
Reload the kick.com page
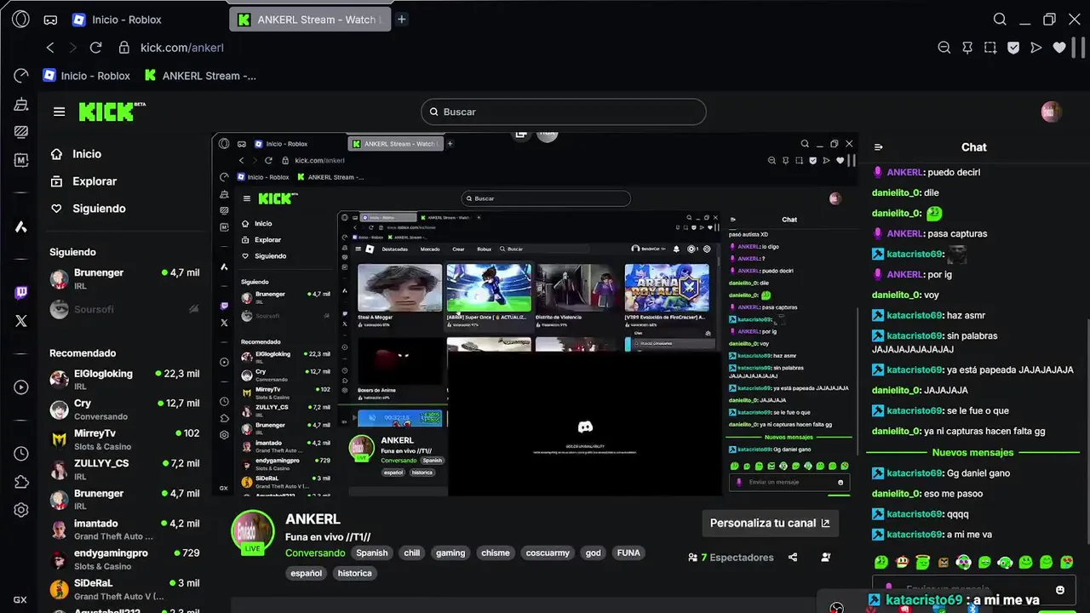pyautogui.click(x=95, y=48)
